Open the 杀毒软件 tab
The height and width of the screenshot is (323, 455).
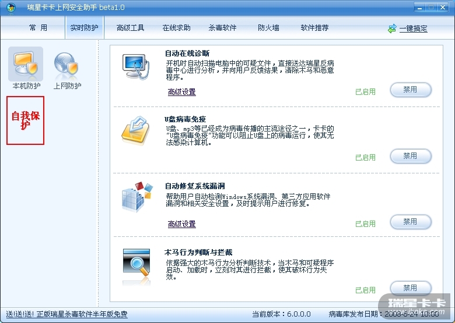pyautogui.click(x=222, y=28)
